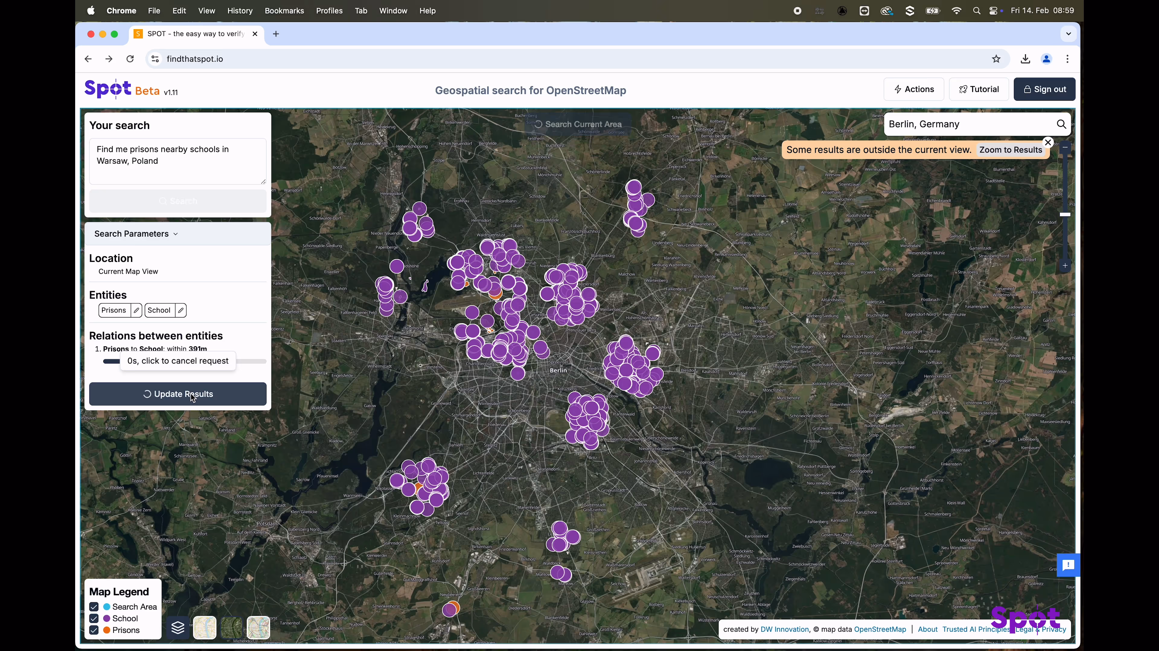
Task: Open the Chrome menu in the menu bar
Action: pyautogui.click(x=121, y=11)
